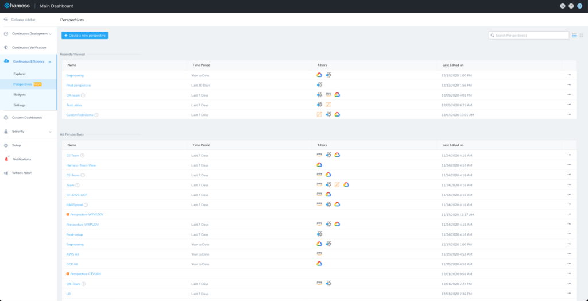Image resolution: width=588 pixels, height=301 pixels.
Task: Click the Name column header in All Perspectives
Action: click(72, 145)
